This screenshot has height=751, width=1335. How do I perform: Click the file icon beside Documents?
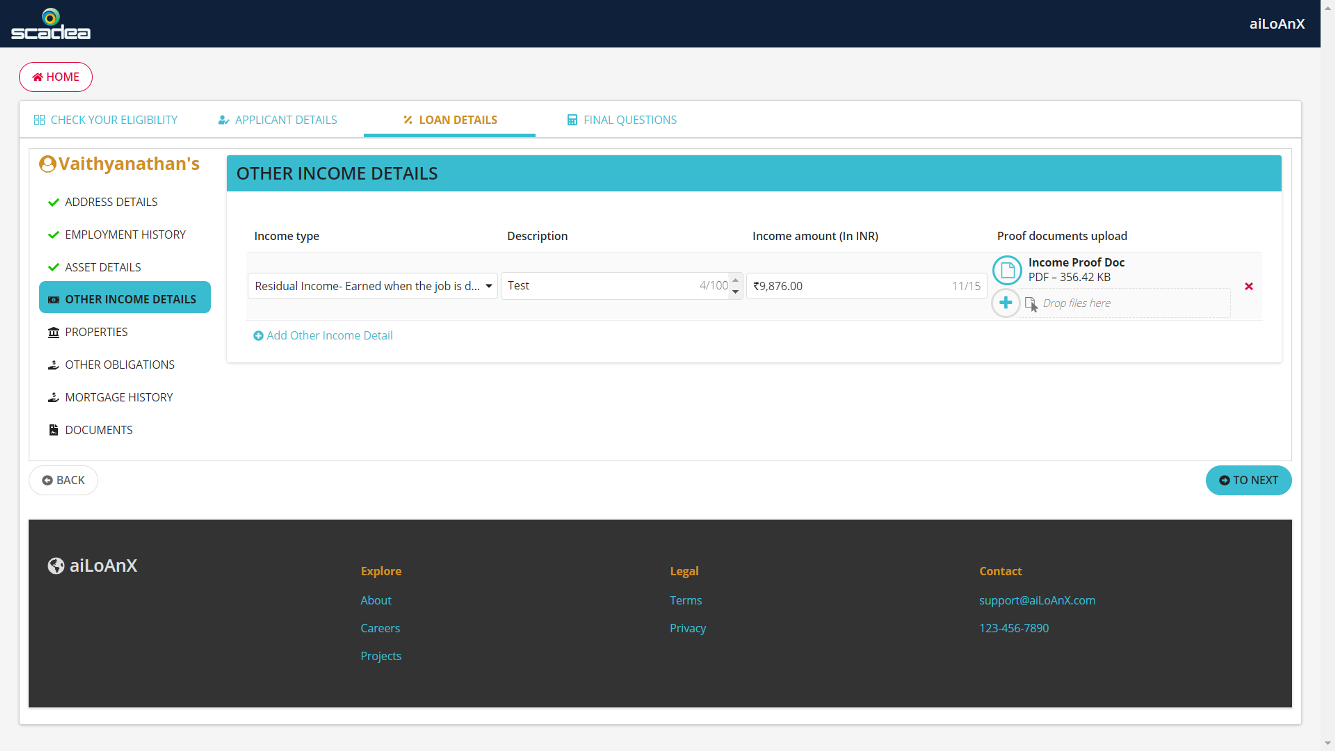pyautogui.click(x=54, y=430)
